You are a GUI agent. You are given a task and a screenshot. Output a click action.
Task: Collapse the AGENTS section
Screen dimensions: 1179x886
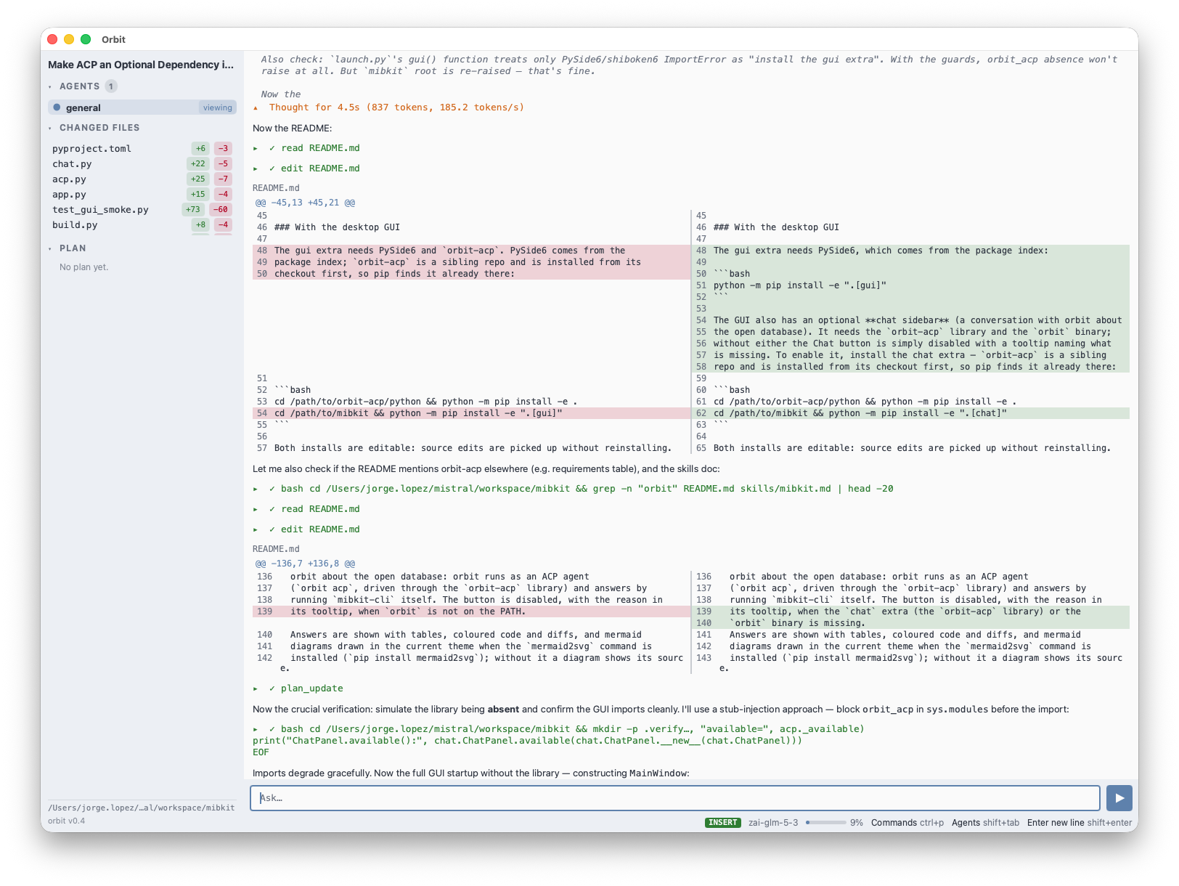(x=50, y=86)
